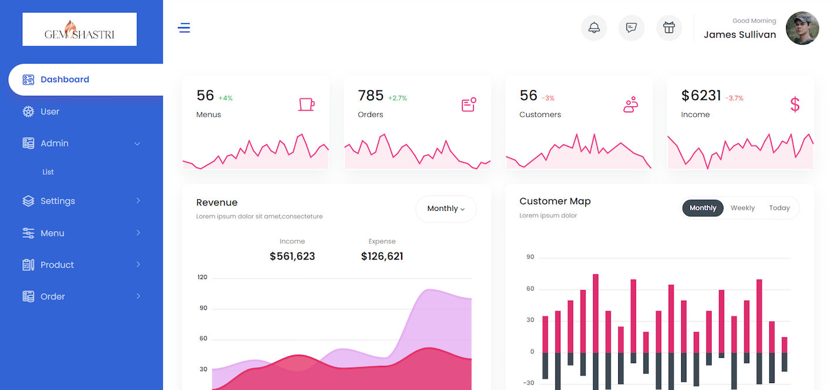Toggle the sidebar with the hamburger menu
This screenshot has height=390, width=832.
pyautogui.click(x=184, y=28)
